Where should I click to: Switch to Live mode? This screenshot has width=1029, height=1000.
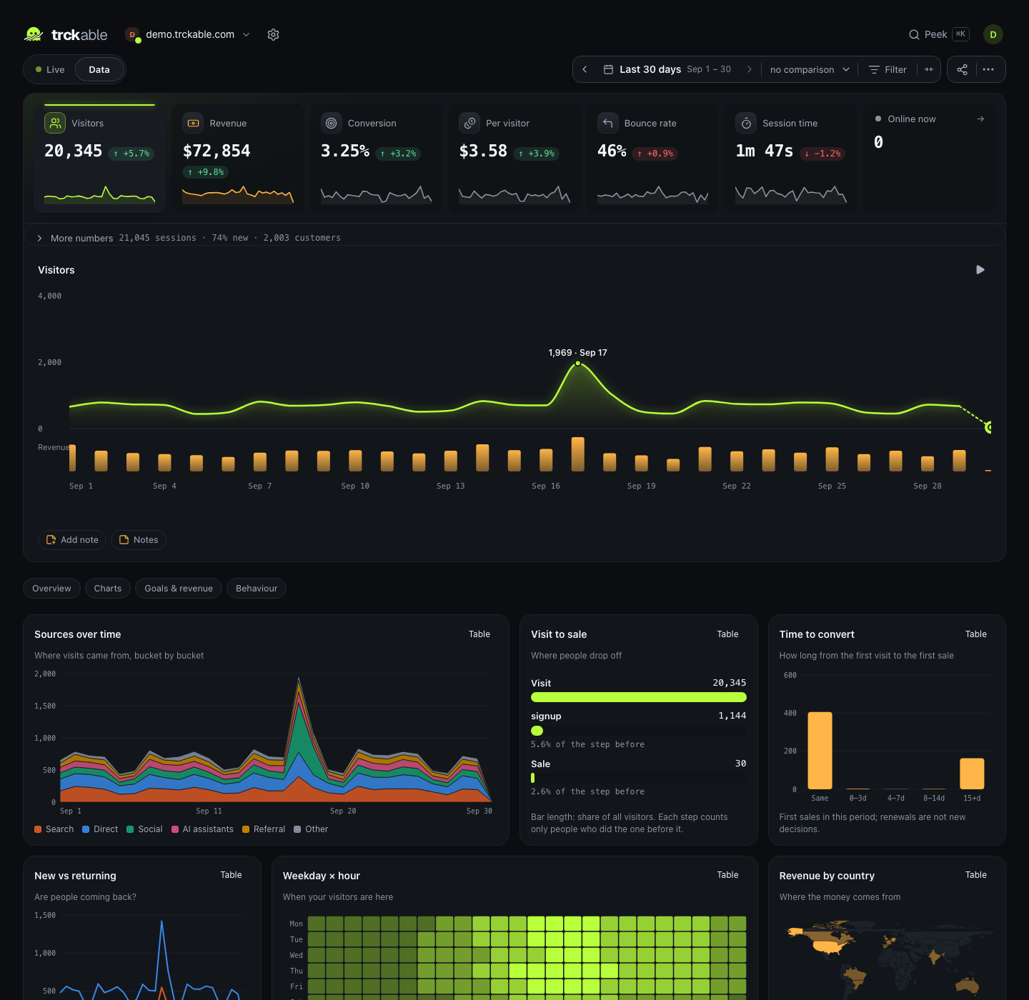pos(50,69)
